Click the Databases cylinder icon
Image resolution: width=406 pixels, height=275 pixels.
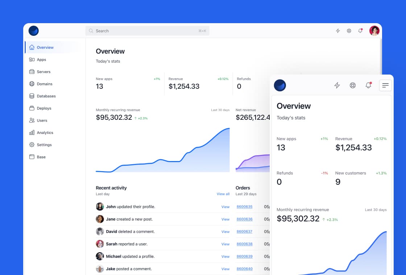[32, 96]
